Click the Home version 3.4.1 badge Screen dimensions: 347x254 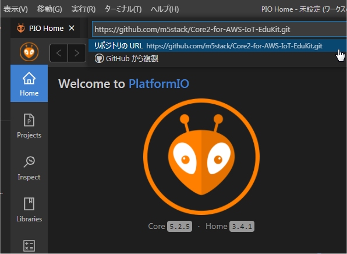click(x=242, y=227)
